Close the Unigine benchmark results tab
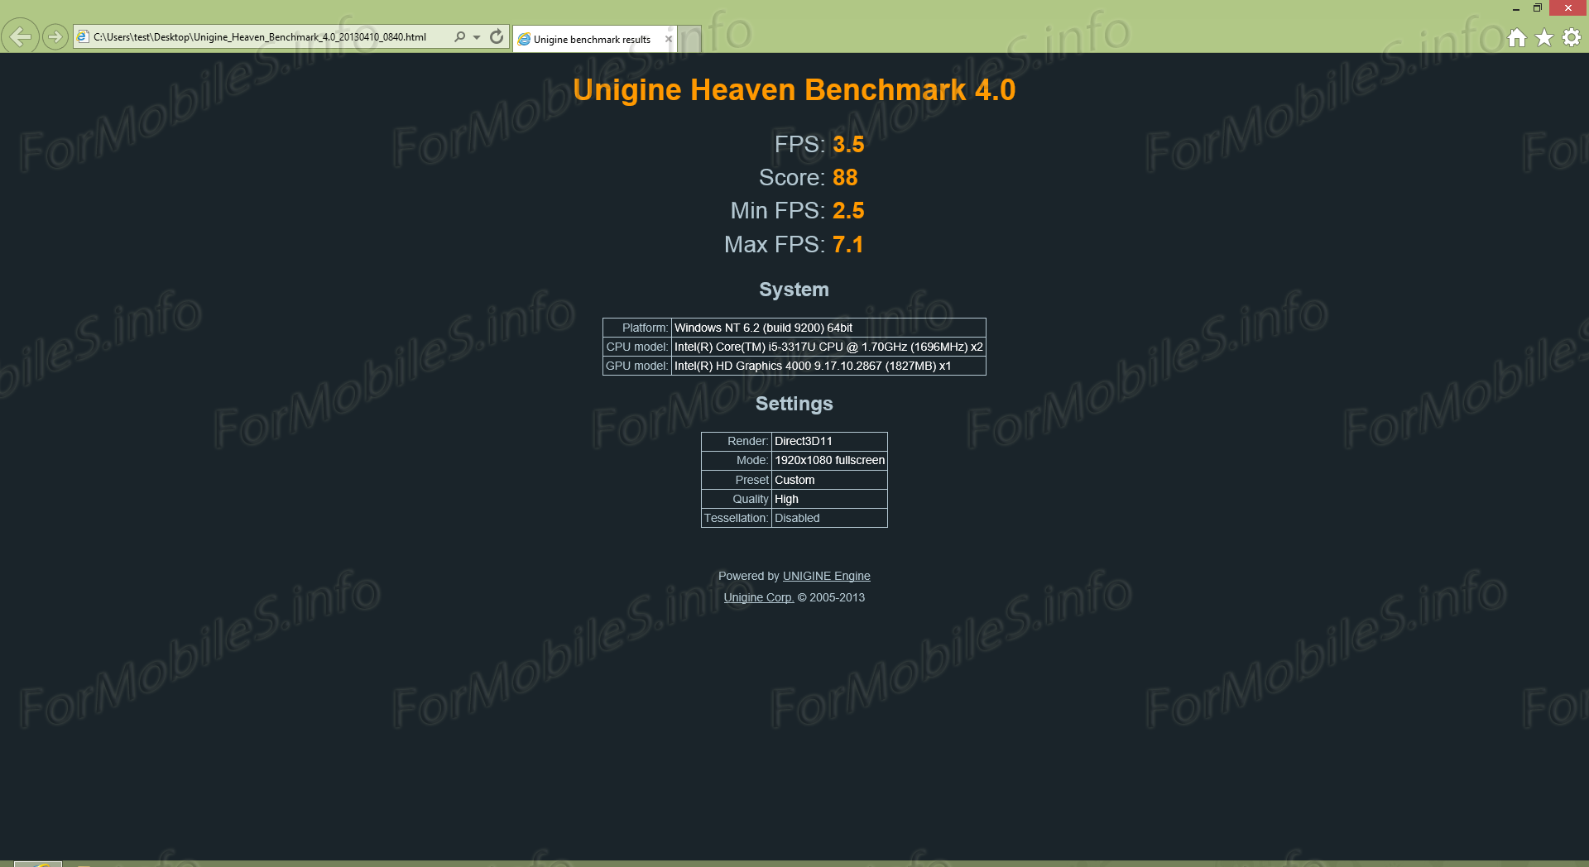The height and width of the screenshot is (867, 1589). click(x=669, y=39)
